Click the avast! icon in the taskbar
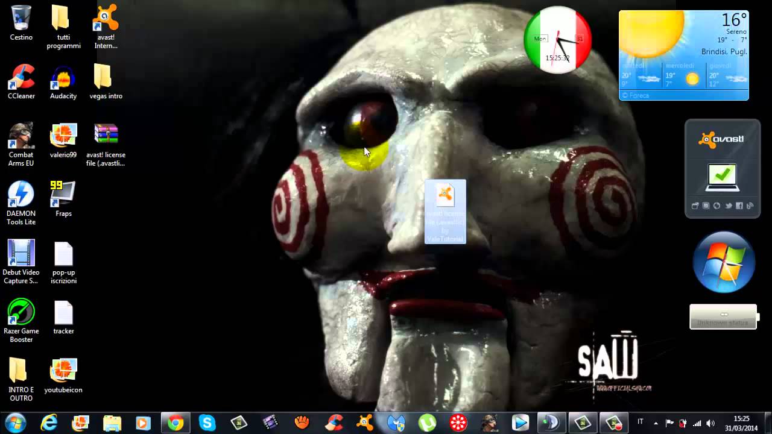 pos(365,423)
